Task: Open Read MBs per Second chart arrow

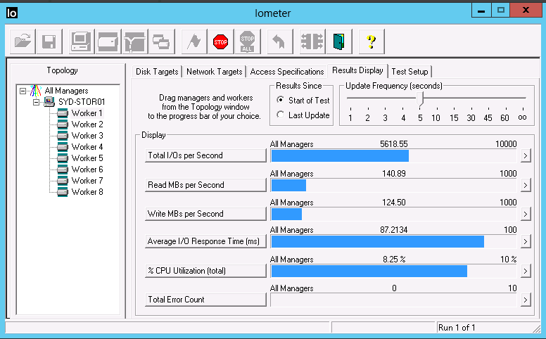Action: pos(526,185)
